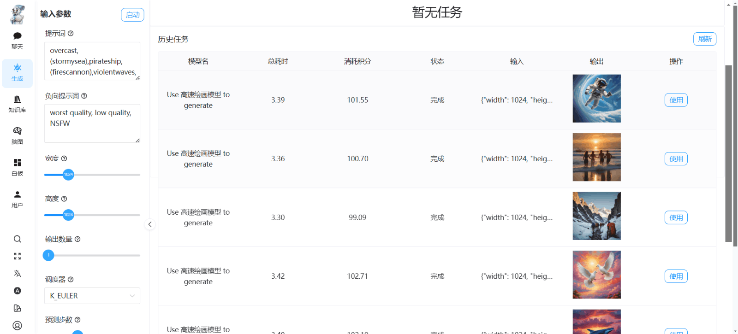Click the 宽度 width slider handle
This screenshot has height=334, width=738.
[x=68, y=175]
